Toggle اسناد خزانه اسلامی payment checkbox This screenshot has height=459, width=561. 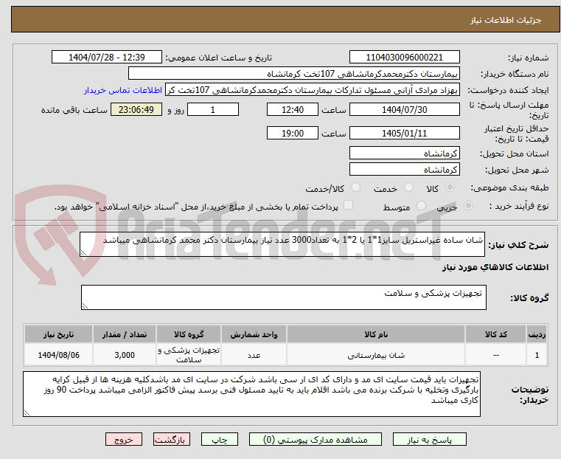pos(348,205)
